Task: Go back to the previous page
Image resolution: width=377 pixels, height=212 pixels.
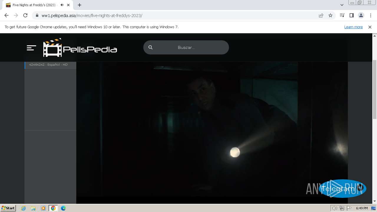Action: point(6,16)
